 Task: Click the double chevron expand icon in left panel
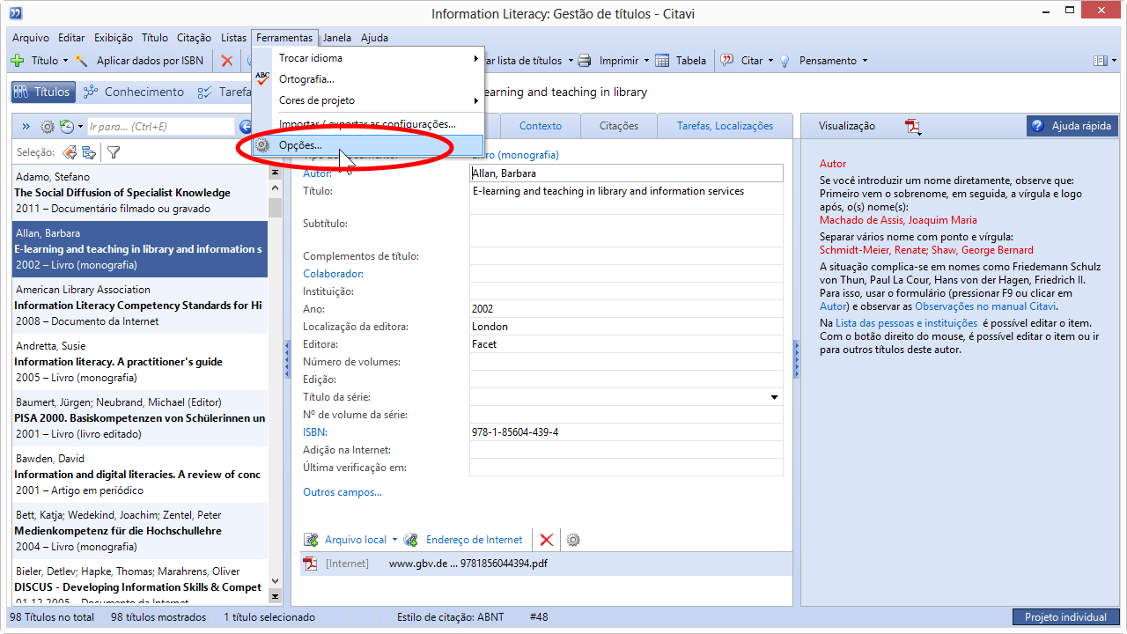click(x=26, y=127)
